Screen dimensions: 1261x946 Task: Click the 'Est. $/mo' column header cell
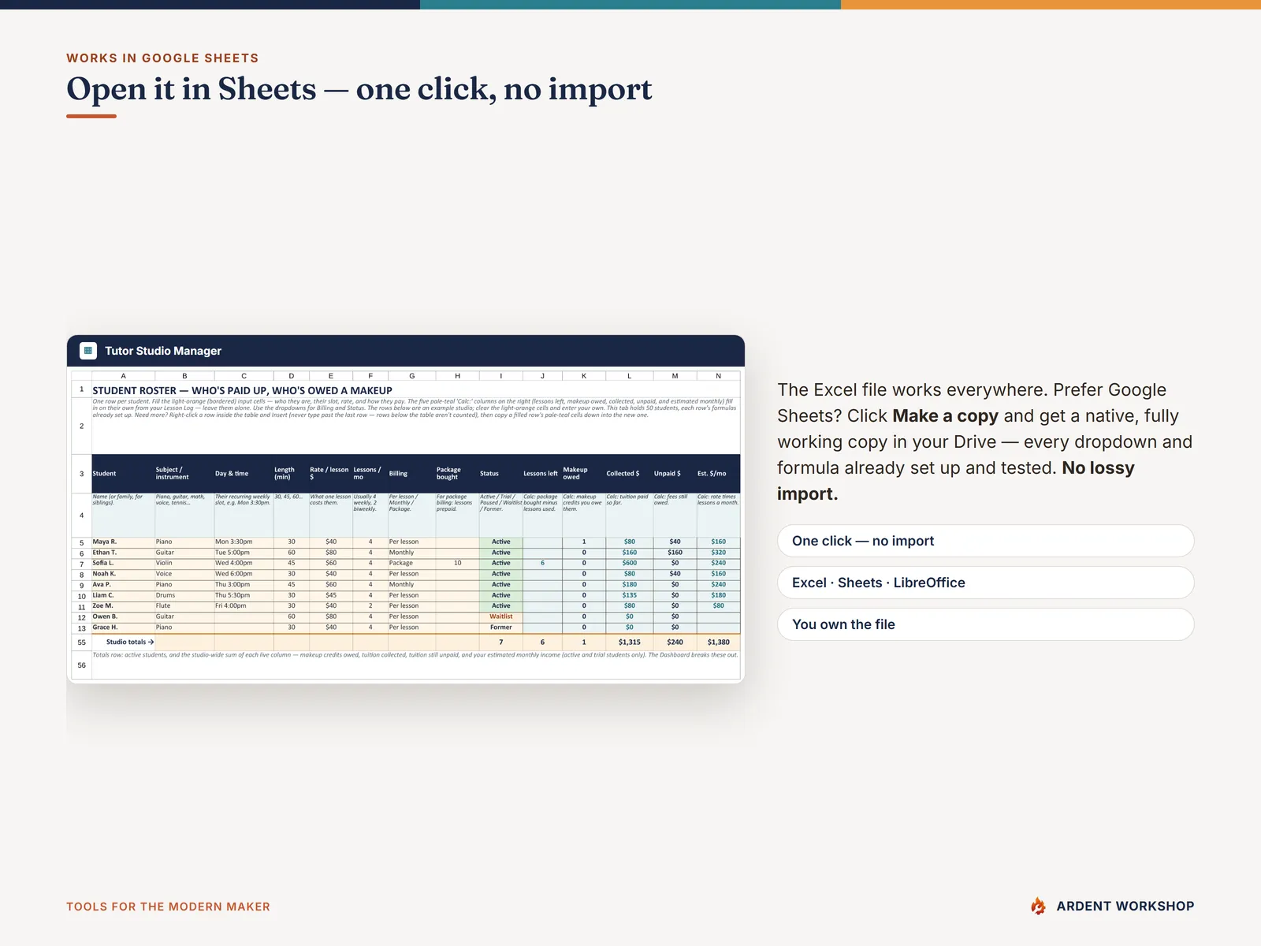pos(718,474)
